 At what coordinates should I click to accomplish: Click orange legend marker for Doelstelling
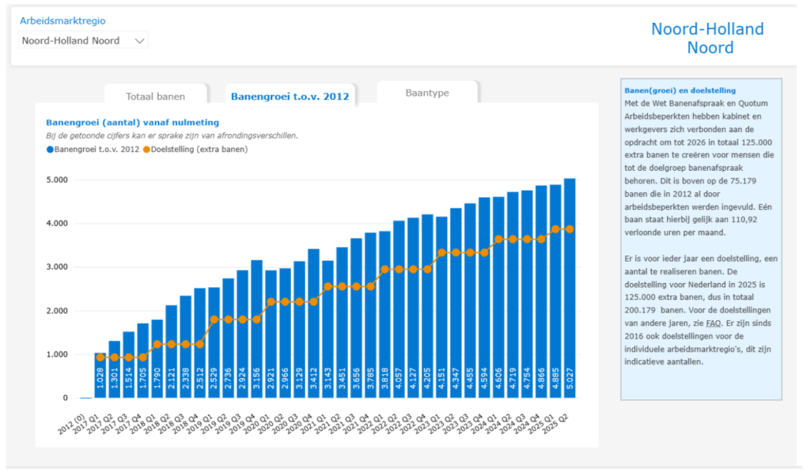146,149
